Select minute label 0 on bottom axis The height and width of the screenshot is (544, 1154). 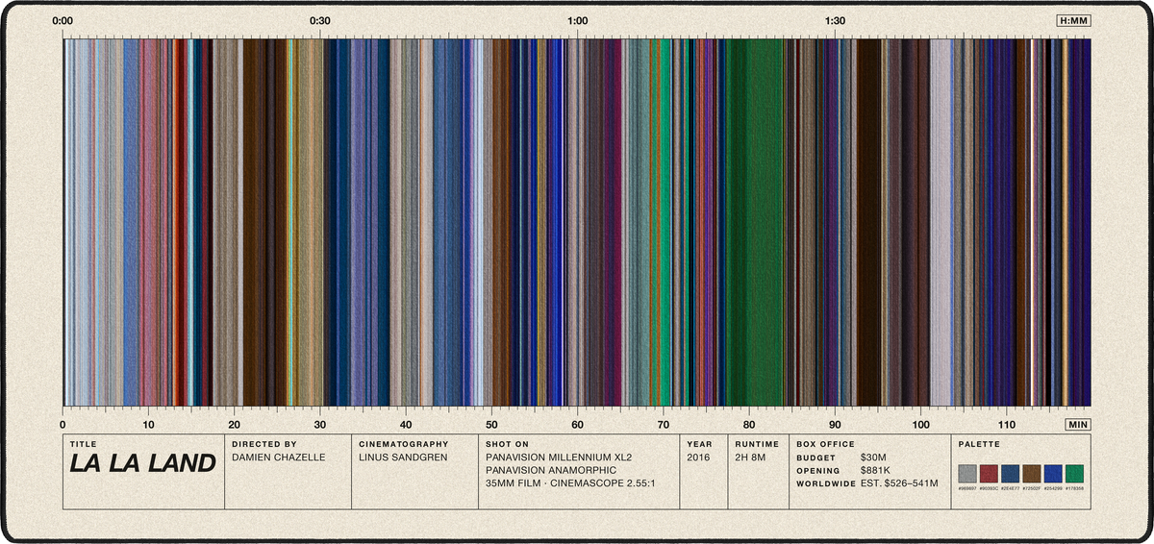click(63, 424)
